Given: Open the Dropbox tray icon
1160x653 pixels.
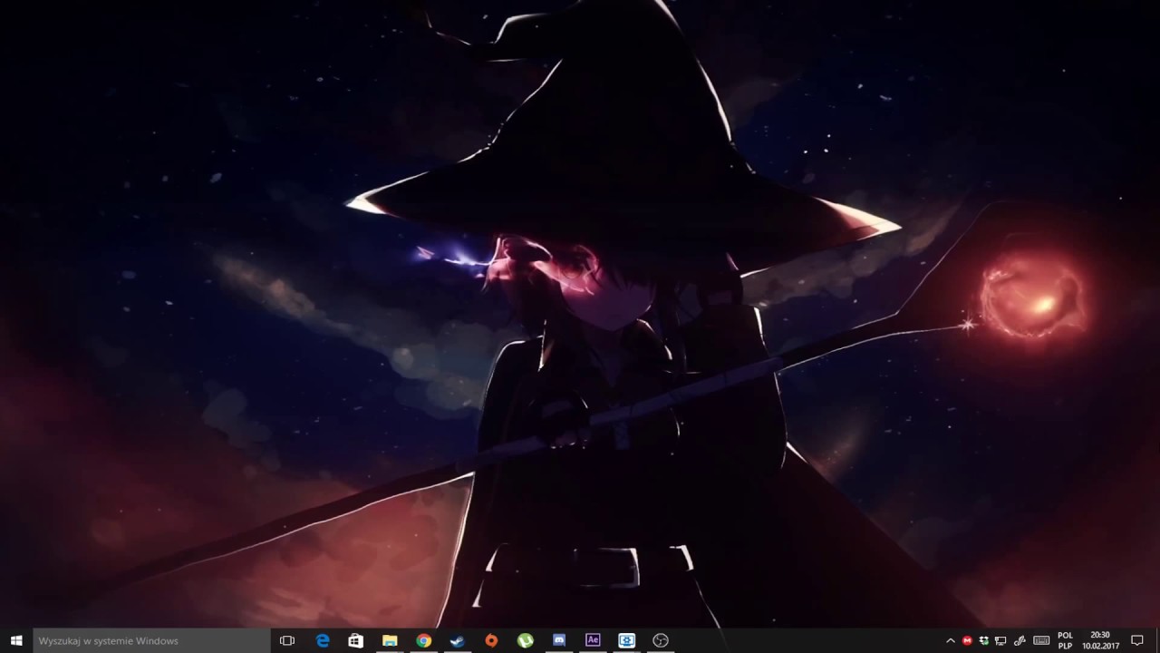Looking at the screenshot, I should [x=984, y=641].
